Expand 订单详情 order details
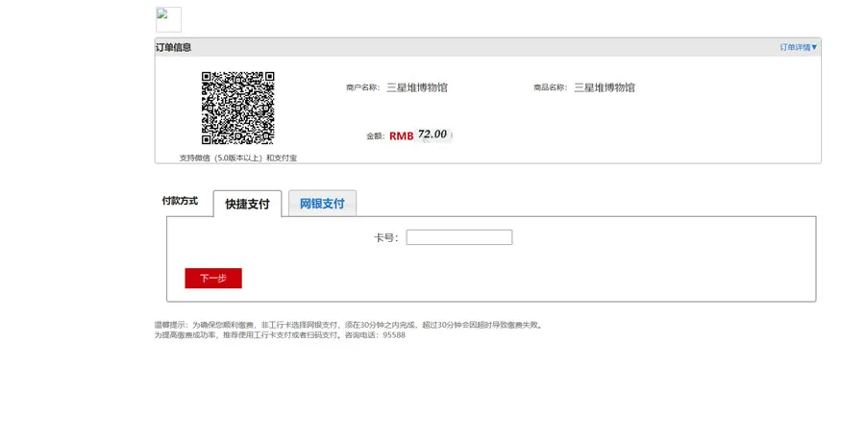Viewport: 865px width, 441px height. [799, 47]
